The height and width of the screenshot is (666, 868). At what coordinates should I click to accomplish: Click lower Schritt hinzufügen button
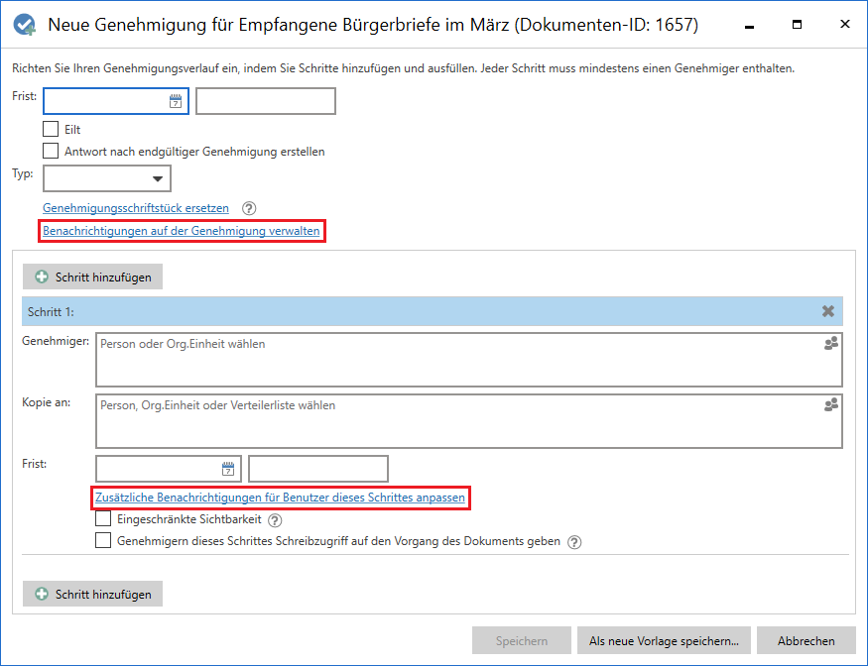93,594
